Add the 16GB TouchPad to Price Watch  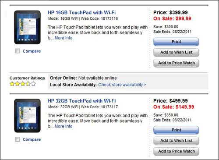click(x=176, y=63)
